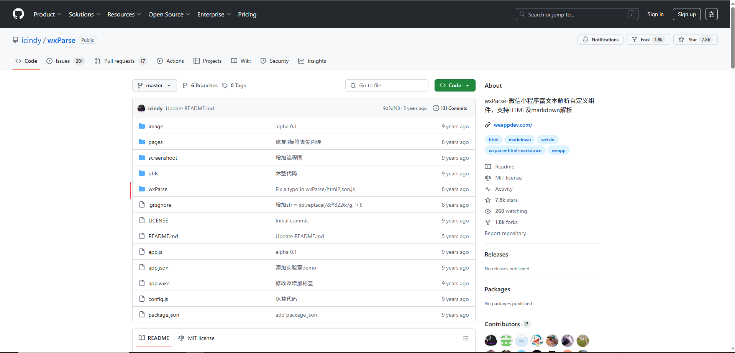
Task: Open the command palette icon next to Sign up
Action: pyautogui.click(x=711, y=14)
